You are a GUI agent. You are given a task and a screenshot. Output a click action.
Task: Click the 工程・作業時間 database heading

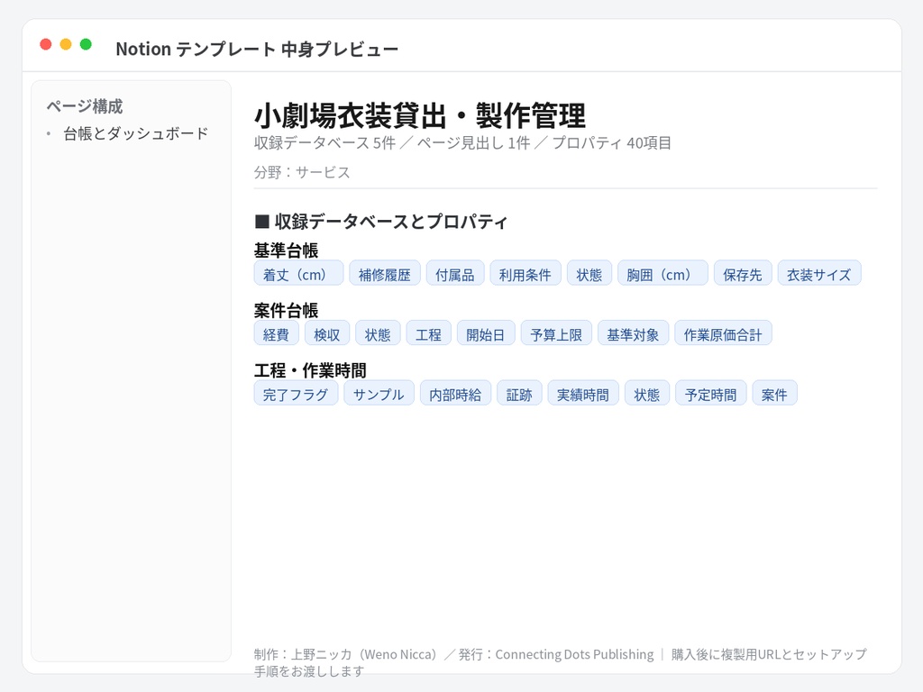(x=310, y=370)
